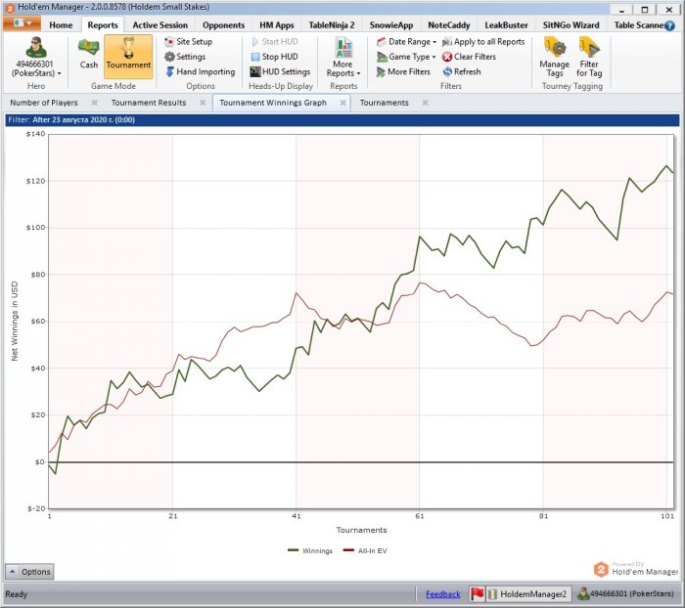Click the Feedback link

coord(442,593)
